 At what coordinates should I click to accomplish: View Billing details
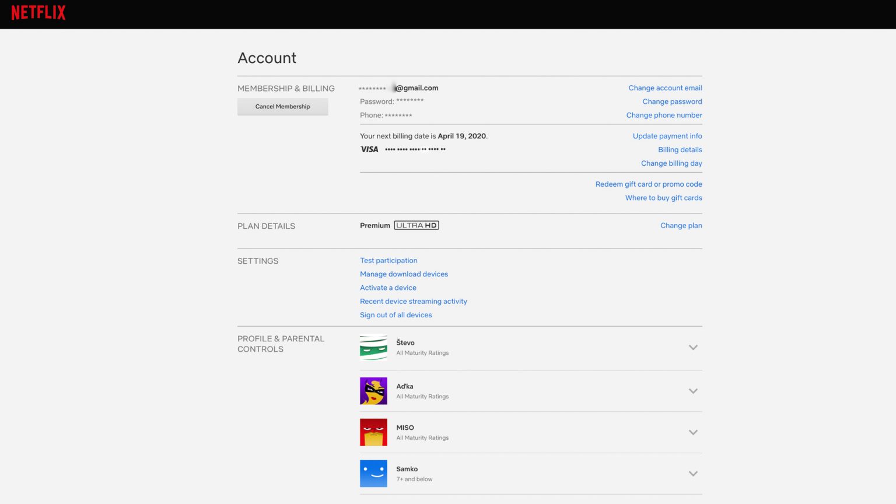(x=680, y=150)
